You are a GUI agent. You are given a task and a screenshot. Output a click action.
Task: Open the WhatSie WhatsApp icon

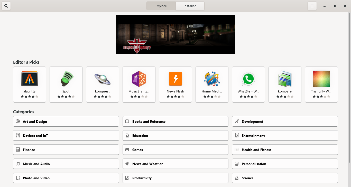pos(248,79)
